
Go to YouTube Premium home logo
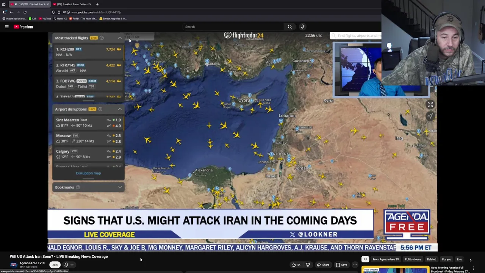23,27
